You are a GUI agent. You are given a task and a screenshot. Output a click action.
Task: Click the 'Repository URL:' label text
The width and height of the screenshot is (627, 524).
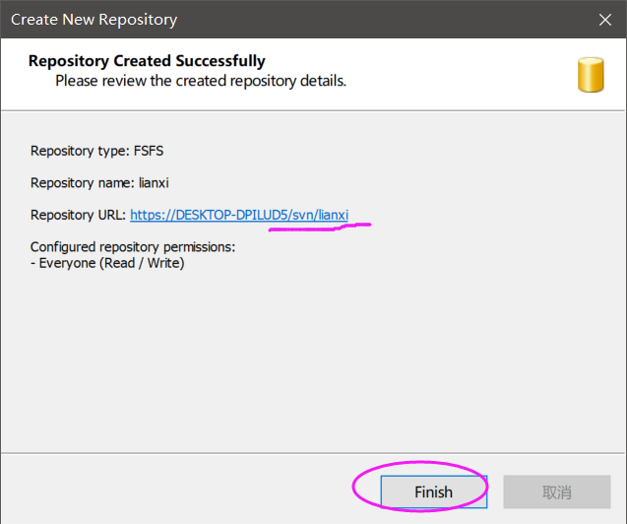coord(78,215)
